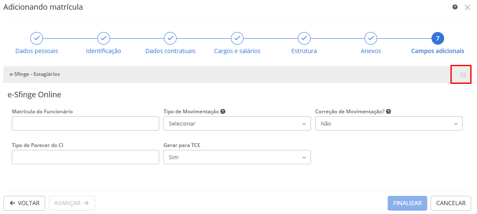
Task: Click help icon beside Correção de Movimentação
Action: point(389,112)
